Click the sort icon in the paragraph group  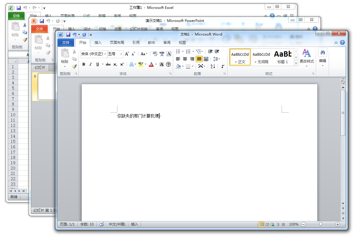(213, 66)
